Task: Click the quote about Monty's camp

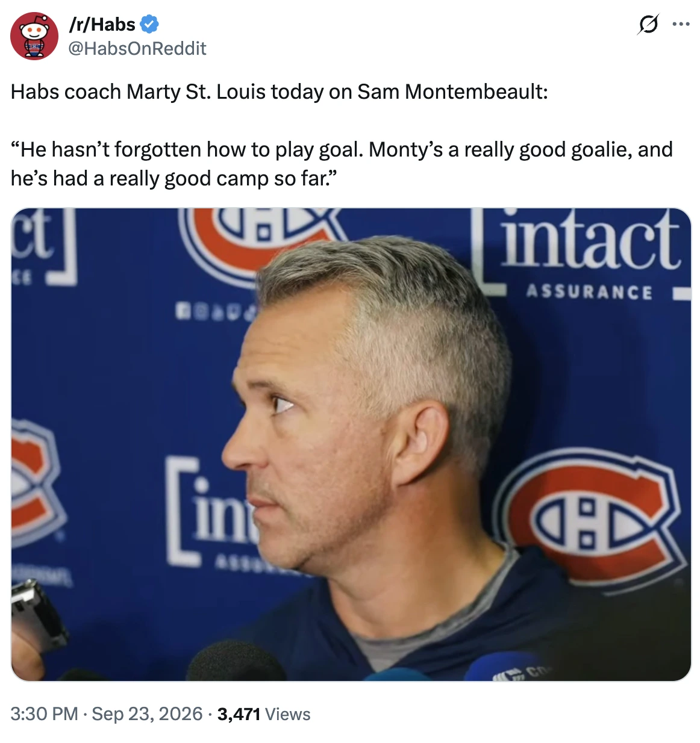Action: pos(342,164)
